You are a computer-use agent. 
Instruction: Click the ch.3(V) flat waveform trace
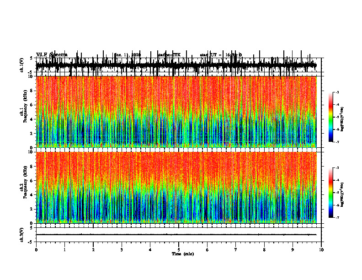(176, 235)
